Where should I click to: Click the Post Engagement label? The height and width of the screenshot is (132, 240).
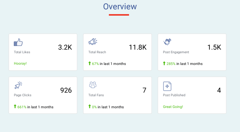176,52
